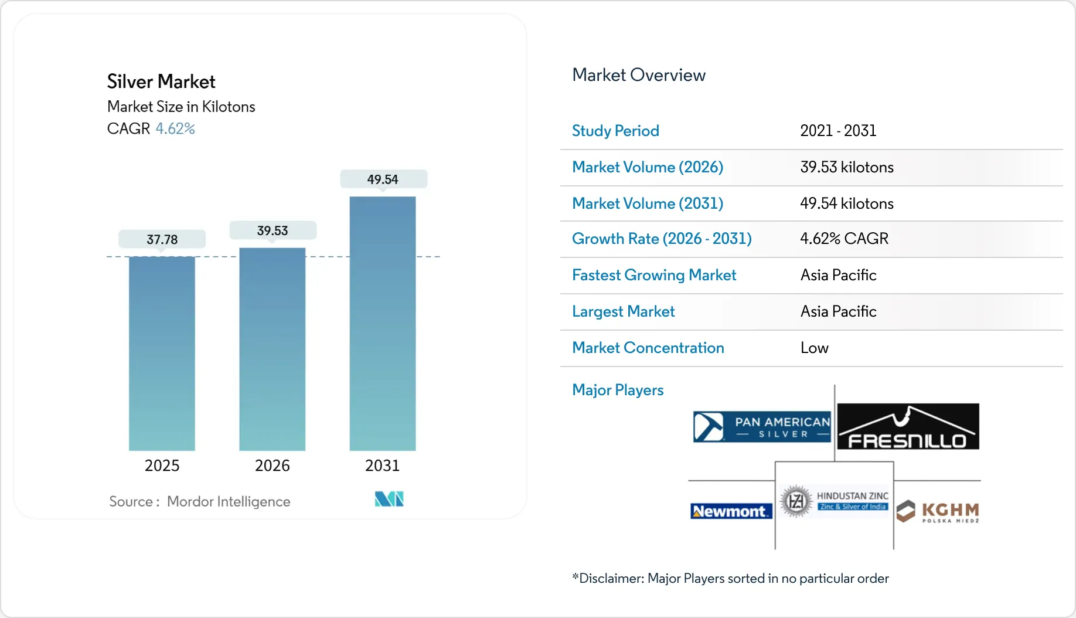Screen dimensions: 1076x618
Task: Click the Market Concentration label
Action: 648,348
